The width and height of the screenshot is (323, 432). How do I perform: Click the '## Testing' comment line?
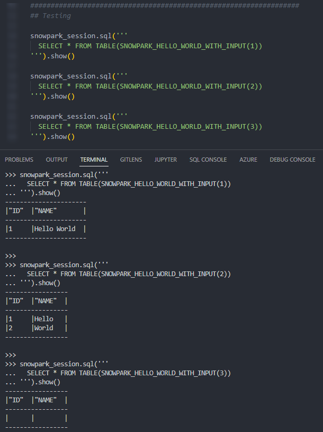click(51, 16)
